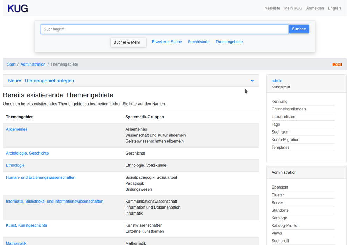
Task: Open the JSON feed icon
Action: pyautogui.click(x=337, y=64)
